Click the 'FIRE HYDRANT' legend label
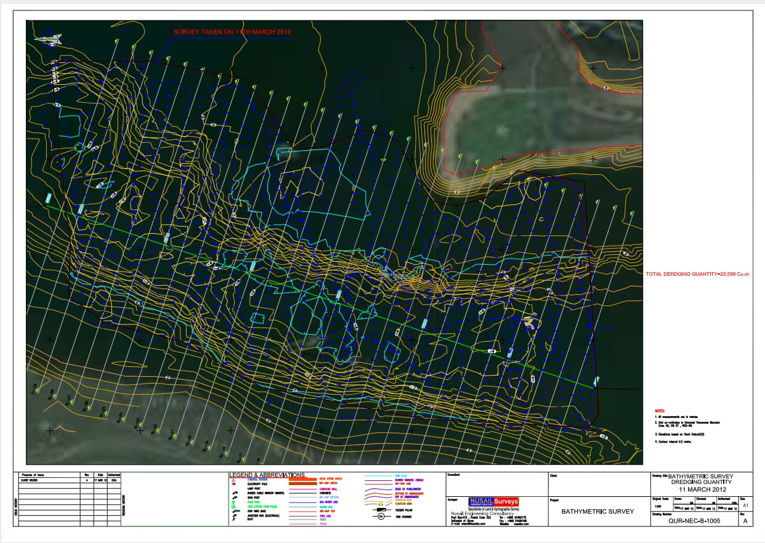 404,517
